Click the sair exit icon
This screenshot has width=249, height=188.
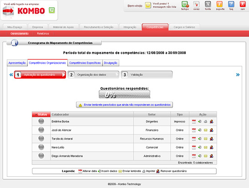pyautogui.click(x=243, y=5)
